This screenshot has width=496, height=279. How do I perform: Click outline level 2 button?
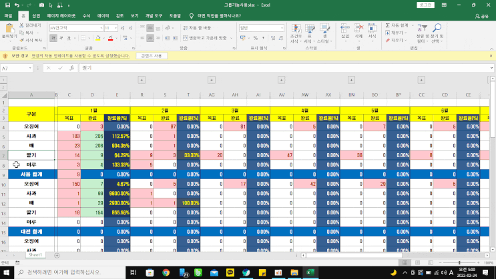(x=3, y=87)
